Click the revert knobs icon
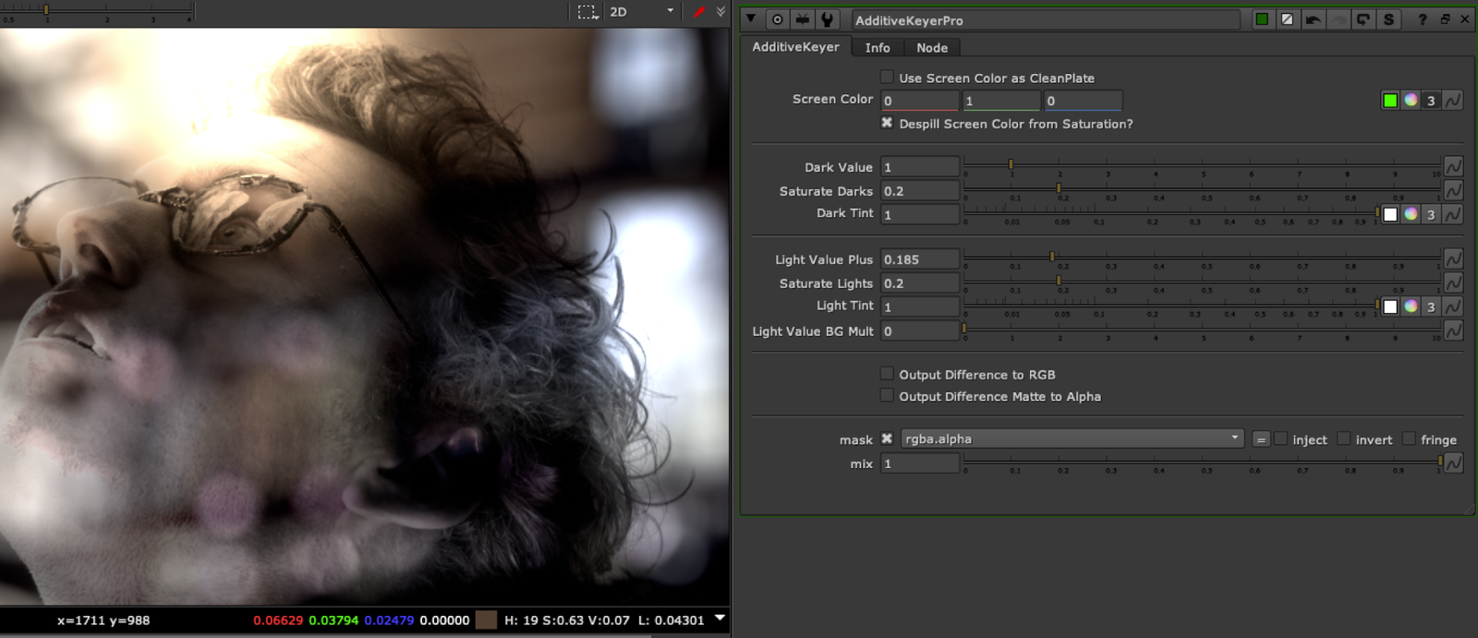 coord(1363,19)
